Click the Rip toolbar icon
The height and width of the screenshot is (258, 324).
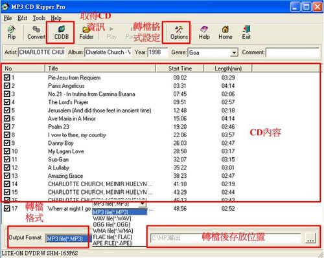pos(12,32)
